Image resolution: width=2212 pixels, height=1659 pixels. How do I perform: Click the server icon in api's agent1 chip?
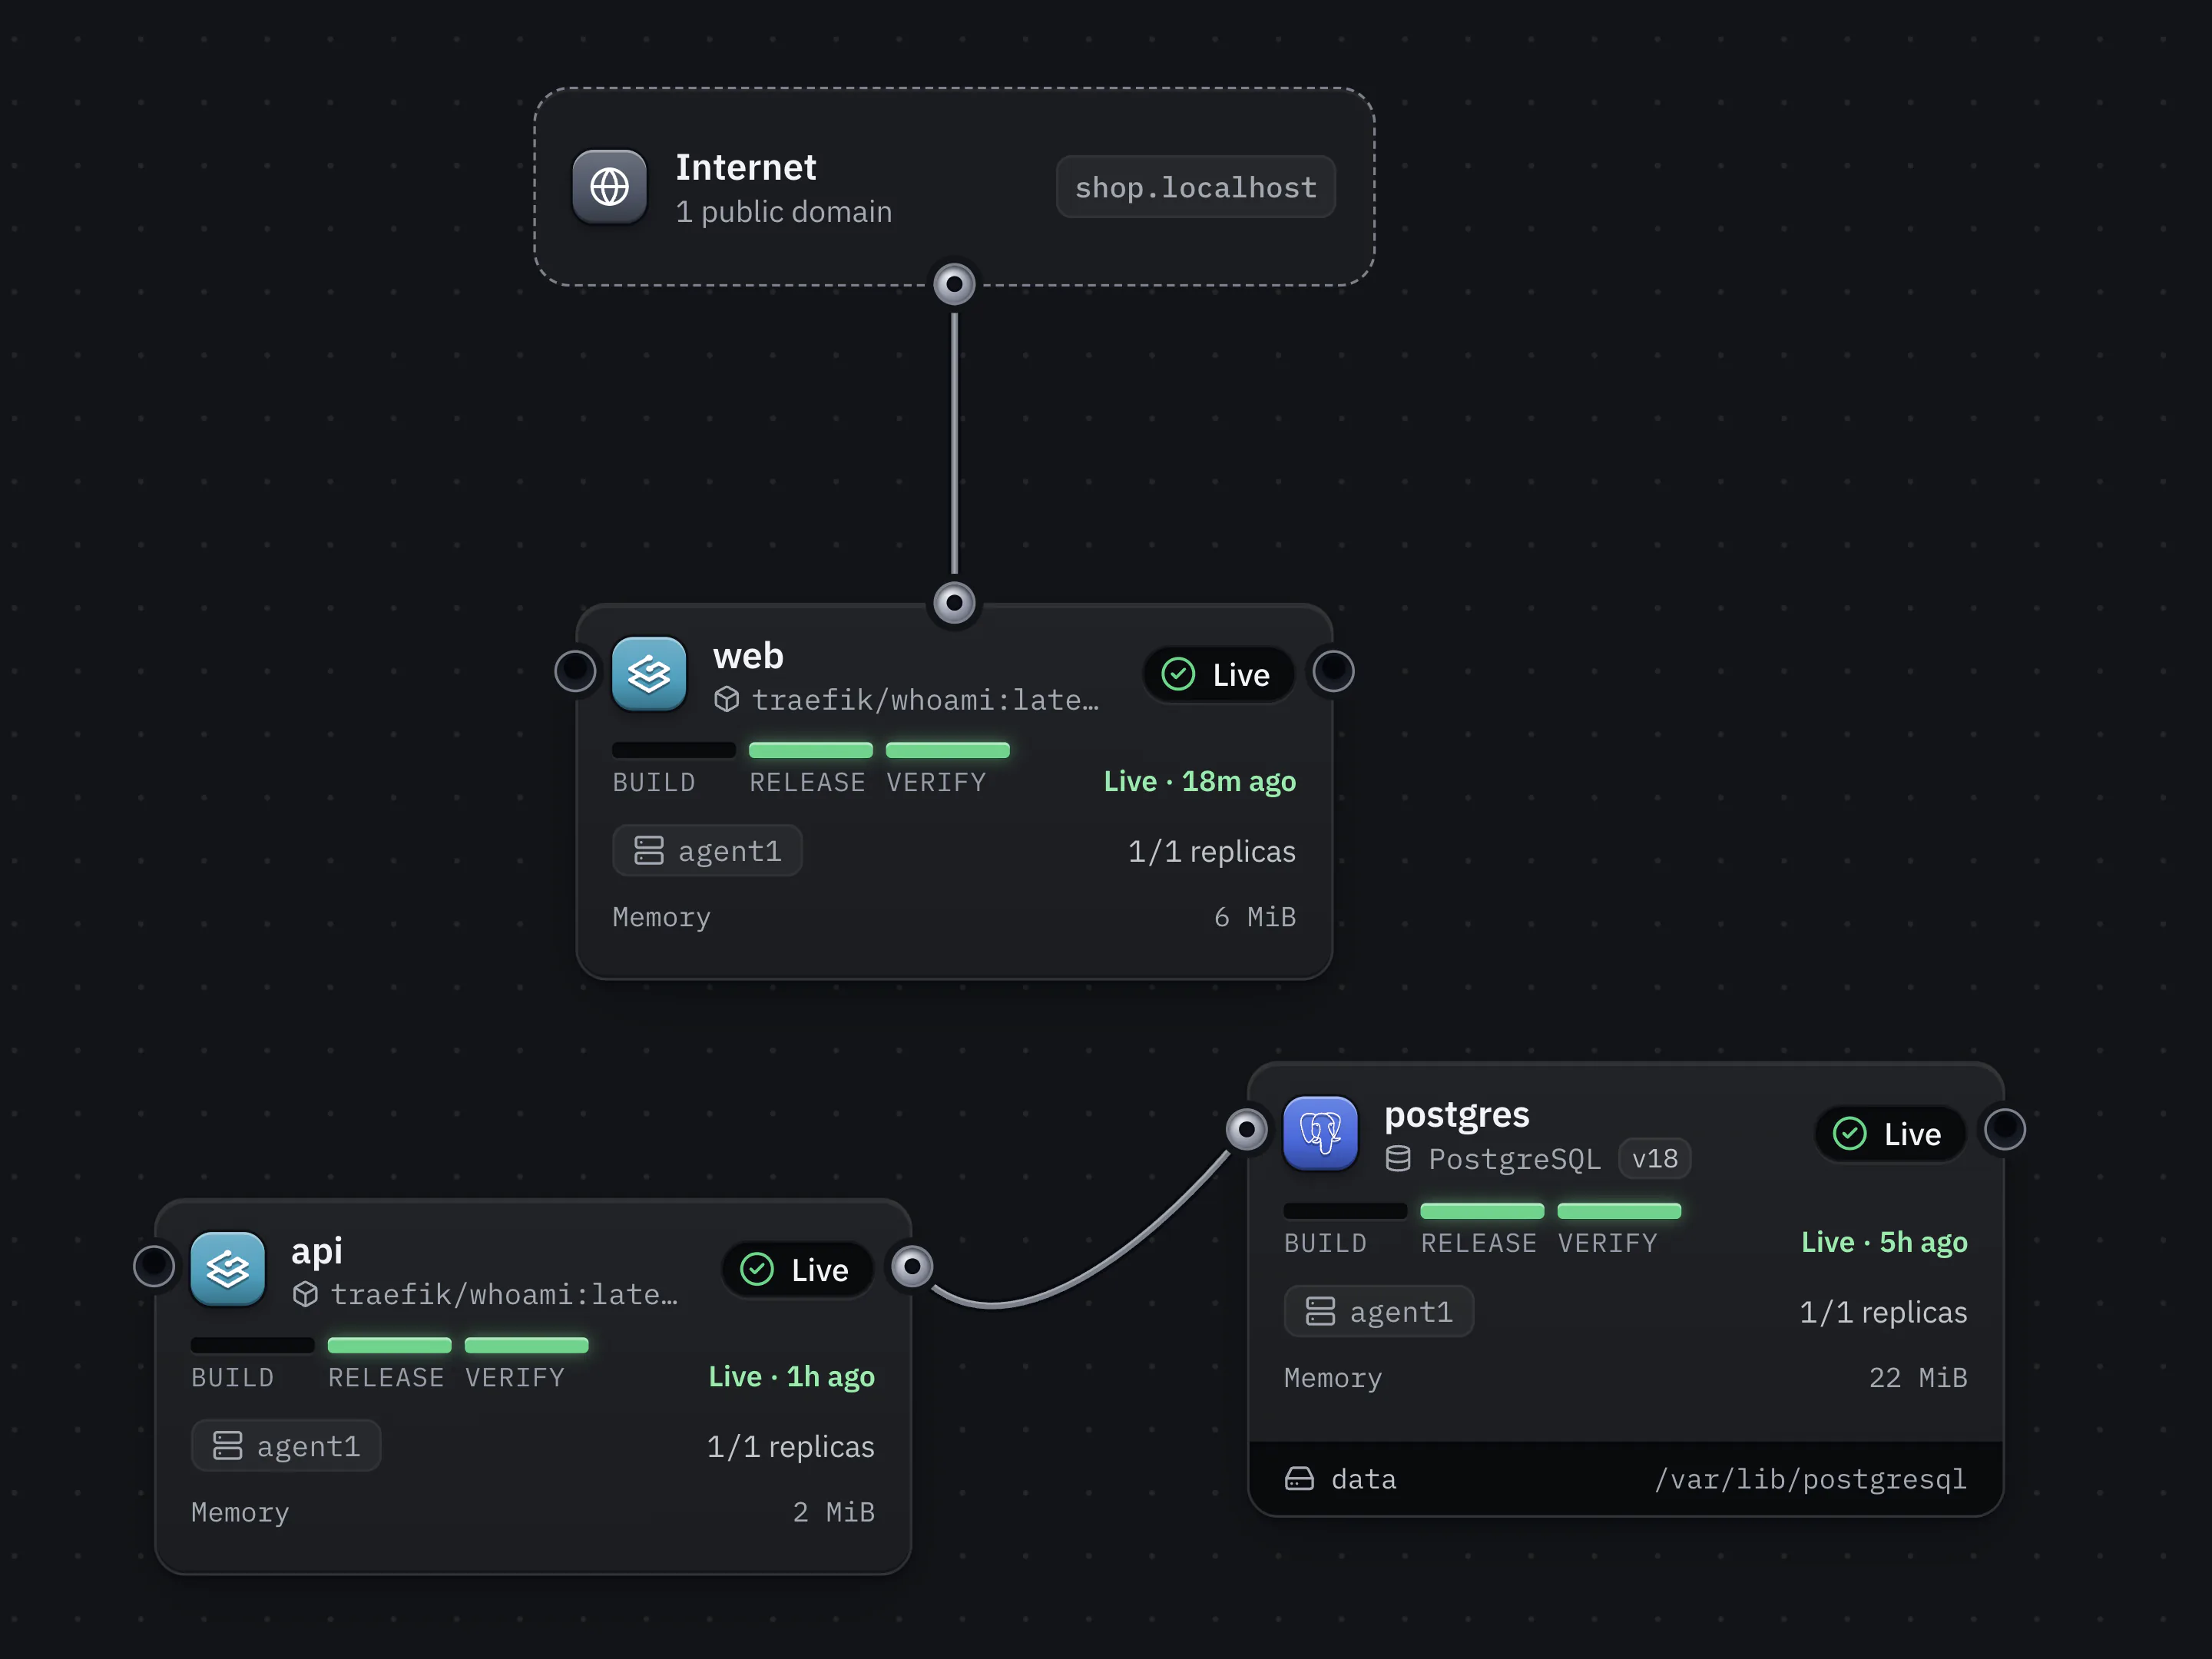[228, 1446]
